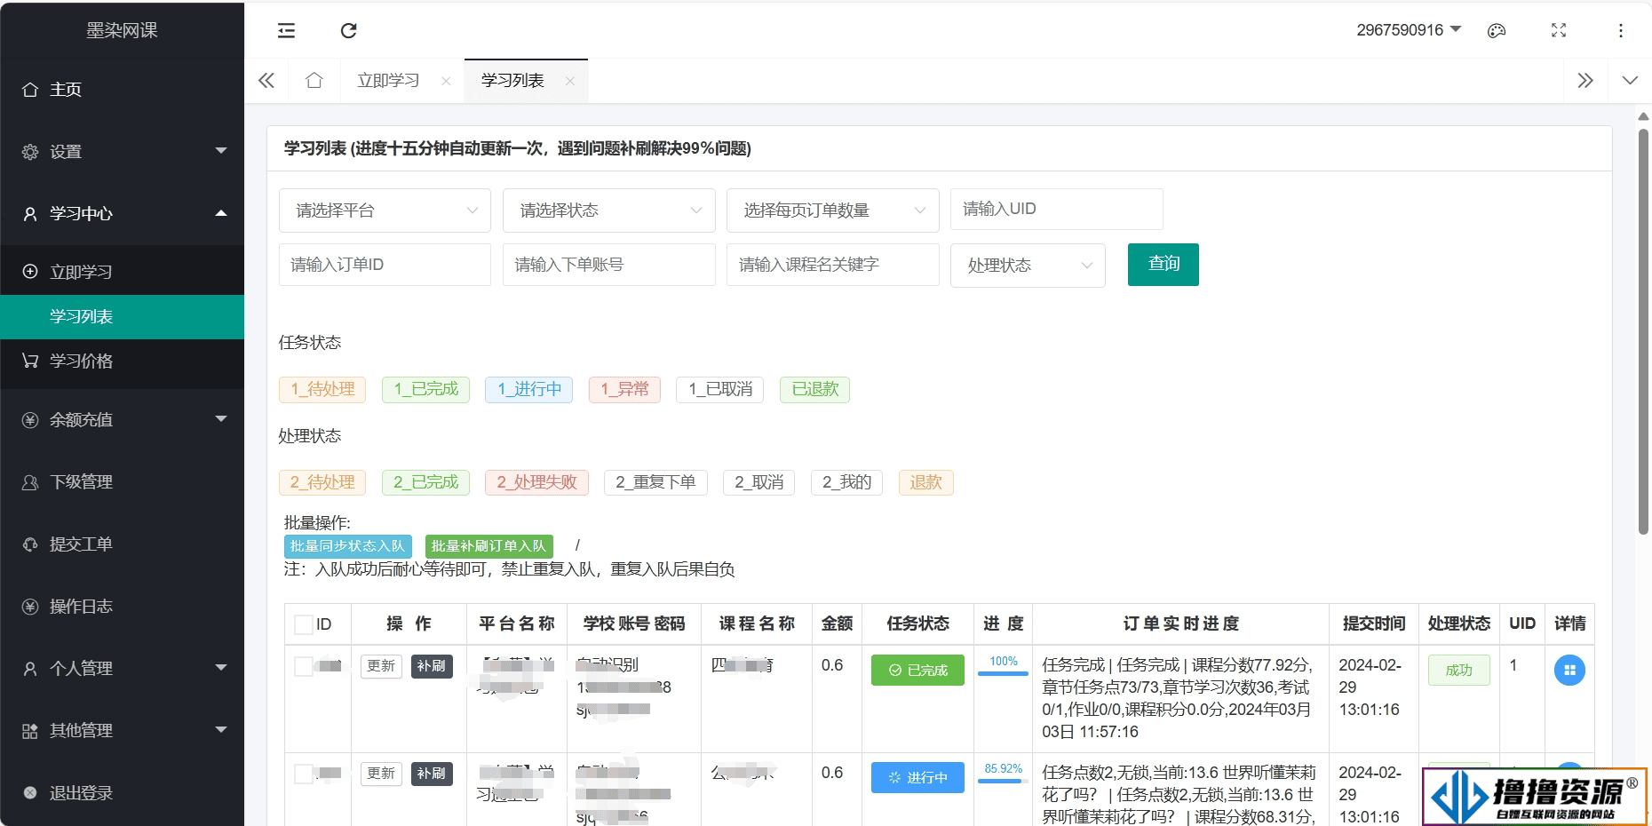Open the 2967590916 account dropdown
This screenshot has height=826, width=1652.
point(1409,30)
